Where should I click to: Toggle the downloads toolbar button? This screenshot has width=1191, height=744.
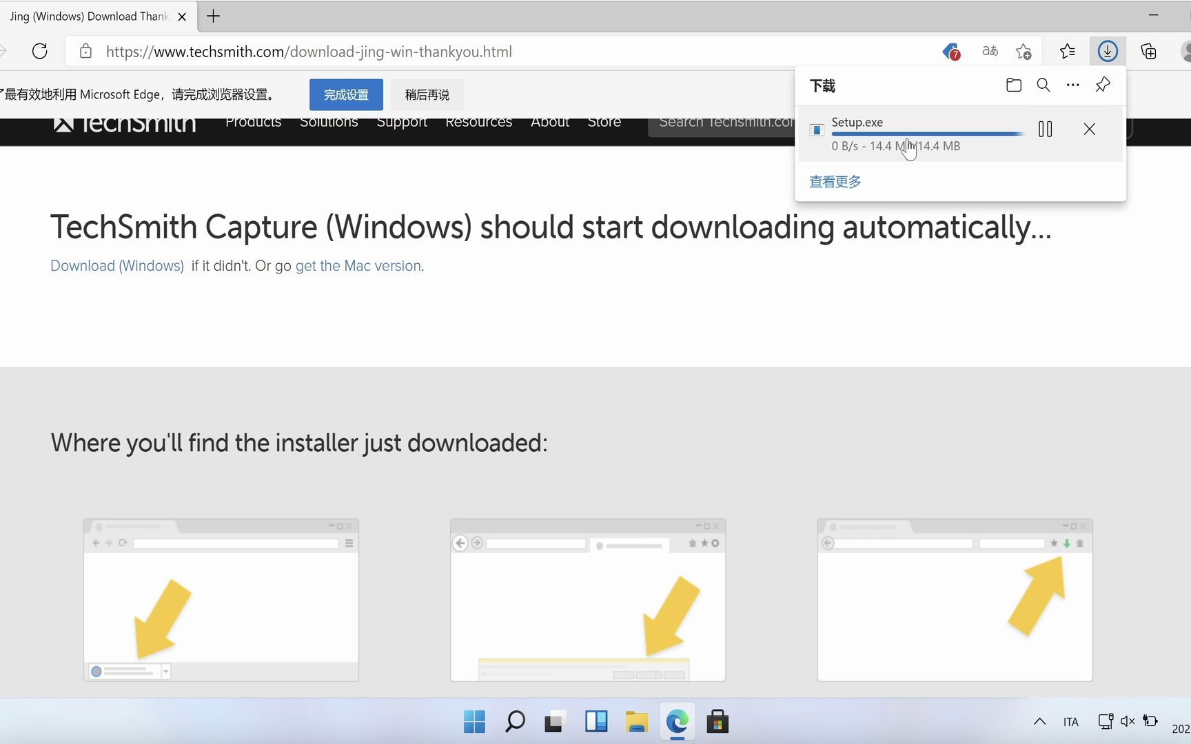tap(1108, 51)
